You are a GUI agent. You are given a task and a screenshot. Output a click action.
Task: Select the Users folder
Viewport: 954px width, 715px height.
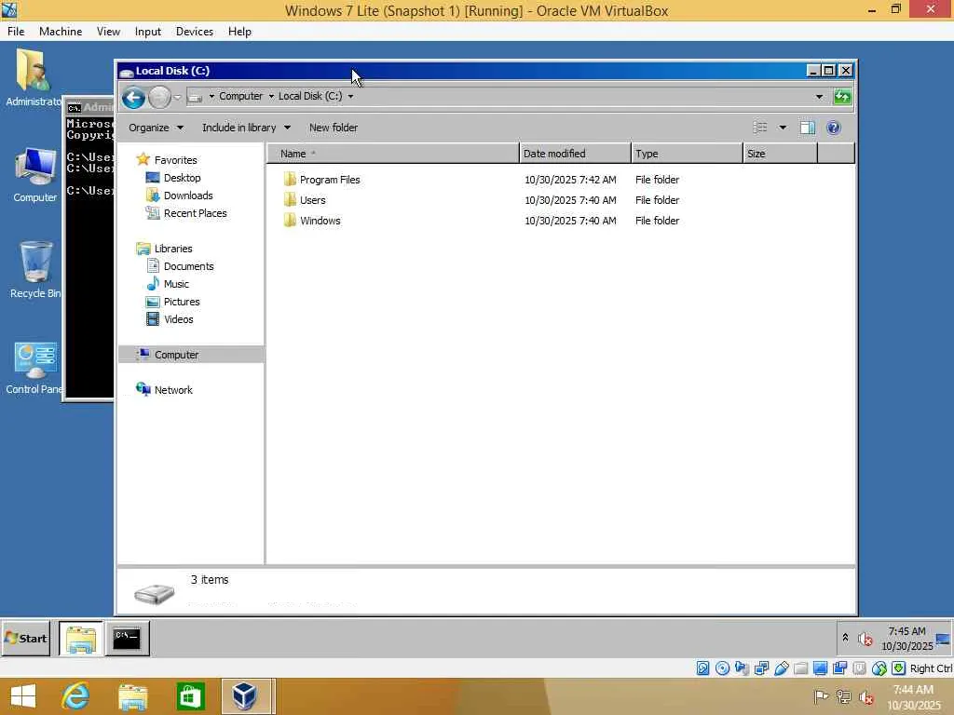click(305, 201)
